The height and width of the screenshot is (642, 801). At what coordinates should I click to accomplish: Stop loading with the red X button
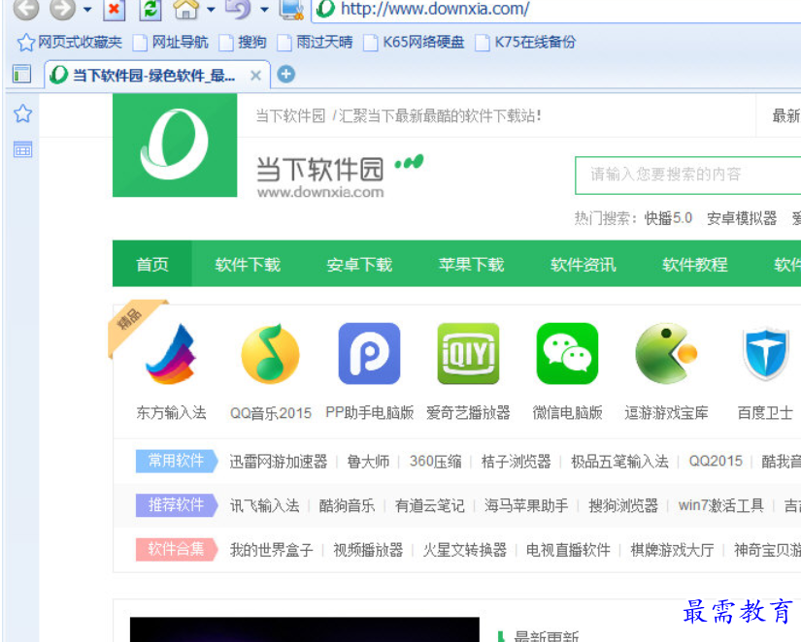(x=114, y=9)
